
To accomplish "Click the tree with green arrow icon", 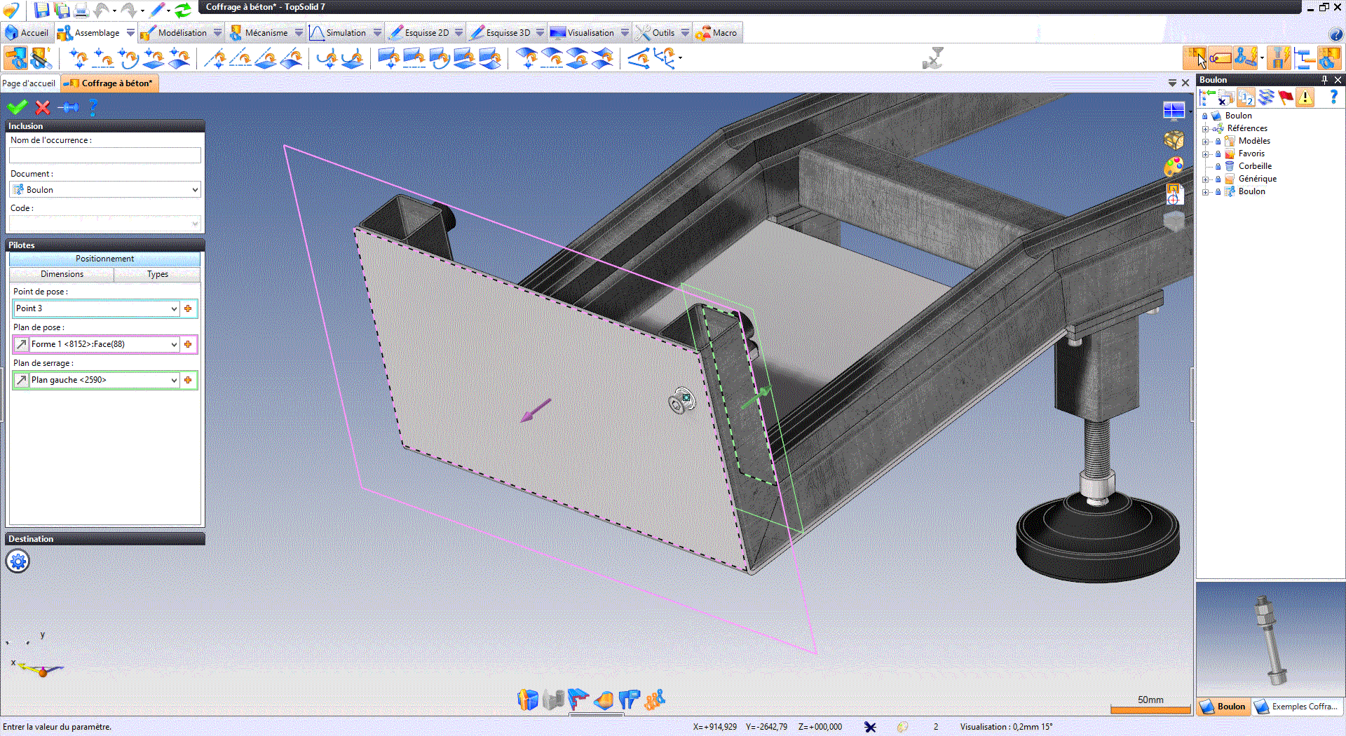I will point(1207,97).
